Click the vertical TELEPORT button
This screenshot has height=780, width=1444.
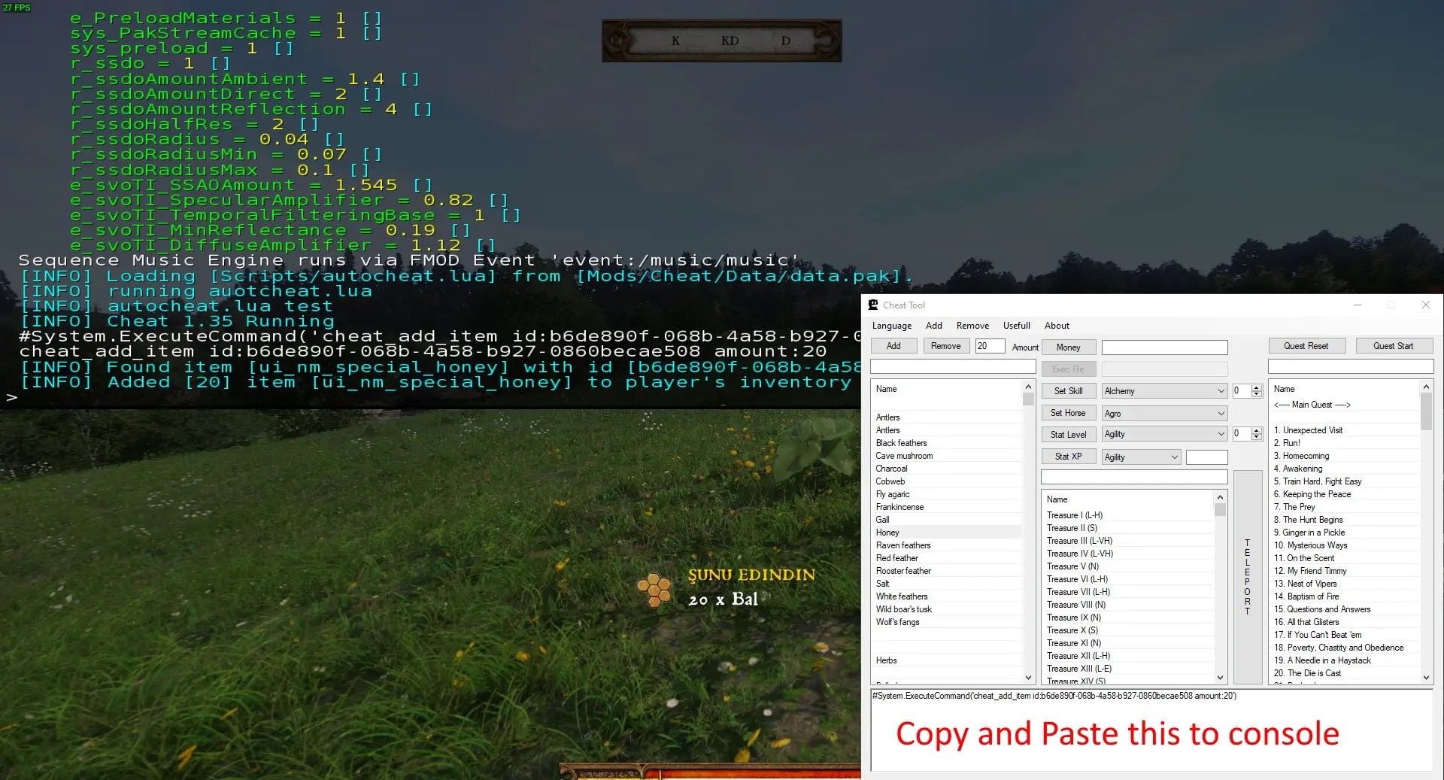1248,577
